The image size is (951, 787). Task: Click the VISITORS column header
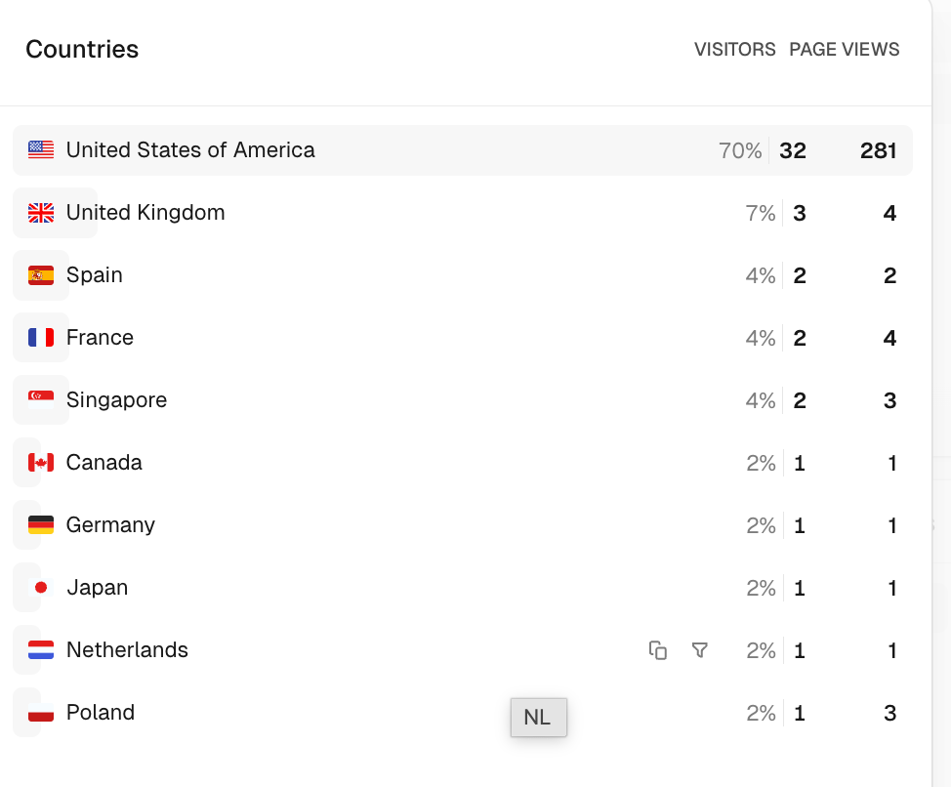point(734,50)
